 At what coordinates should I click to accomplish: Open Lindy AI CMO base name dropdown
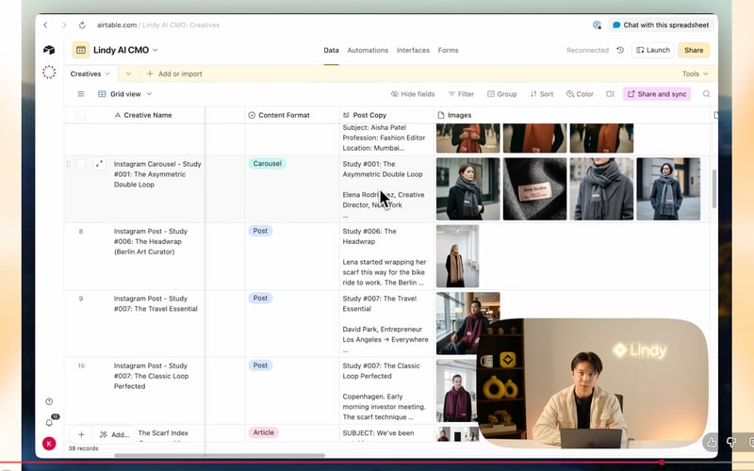click(125, 50)
